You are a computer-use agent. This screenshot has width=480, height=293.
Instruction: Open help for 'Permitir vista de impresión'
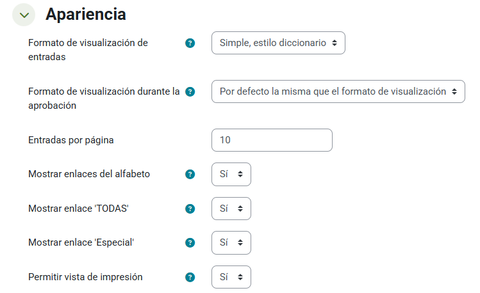pyautogui.click(x=190, y=278)
